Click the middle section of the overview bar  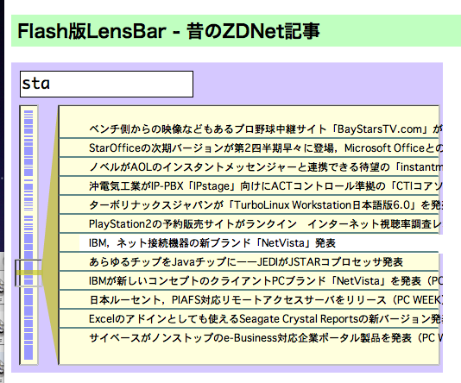coord(28,235)
